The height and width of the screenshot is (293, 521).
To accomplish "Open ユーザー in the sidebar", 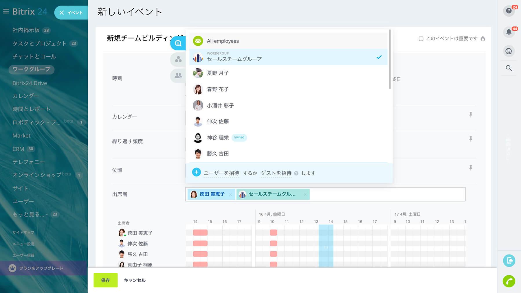I will (23, 201).
